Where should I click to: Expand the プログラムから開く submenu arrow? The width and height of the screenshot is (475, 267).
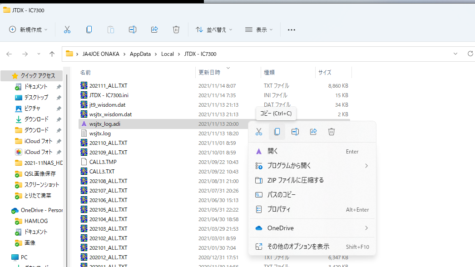pyautogui.click(x=366, y=166)
